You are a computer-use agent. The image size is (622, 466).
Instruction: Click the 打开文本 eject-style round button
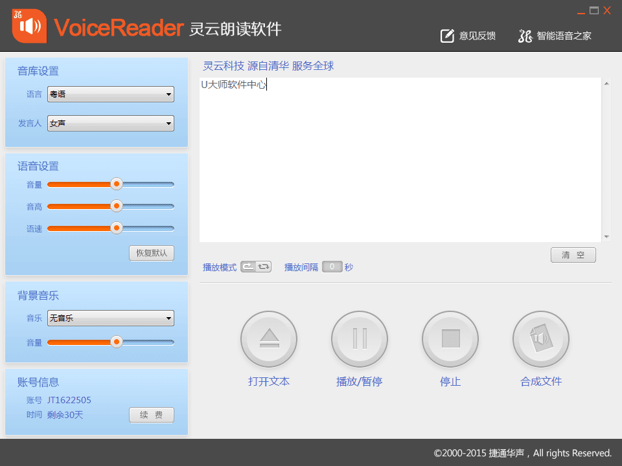click(269, 339)
